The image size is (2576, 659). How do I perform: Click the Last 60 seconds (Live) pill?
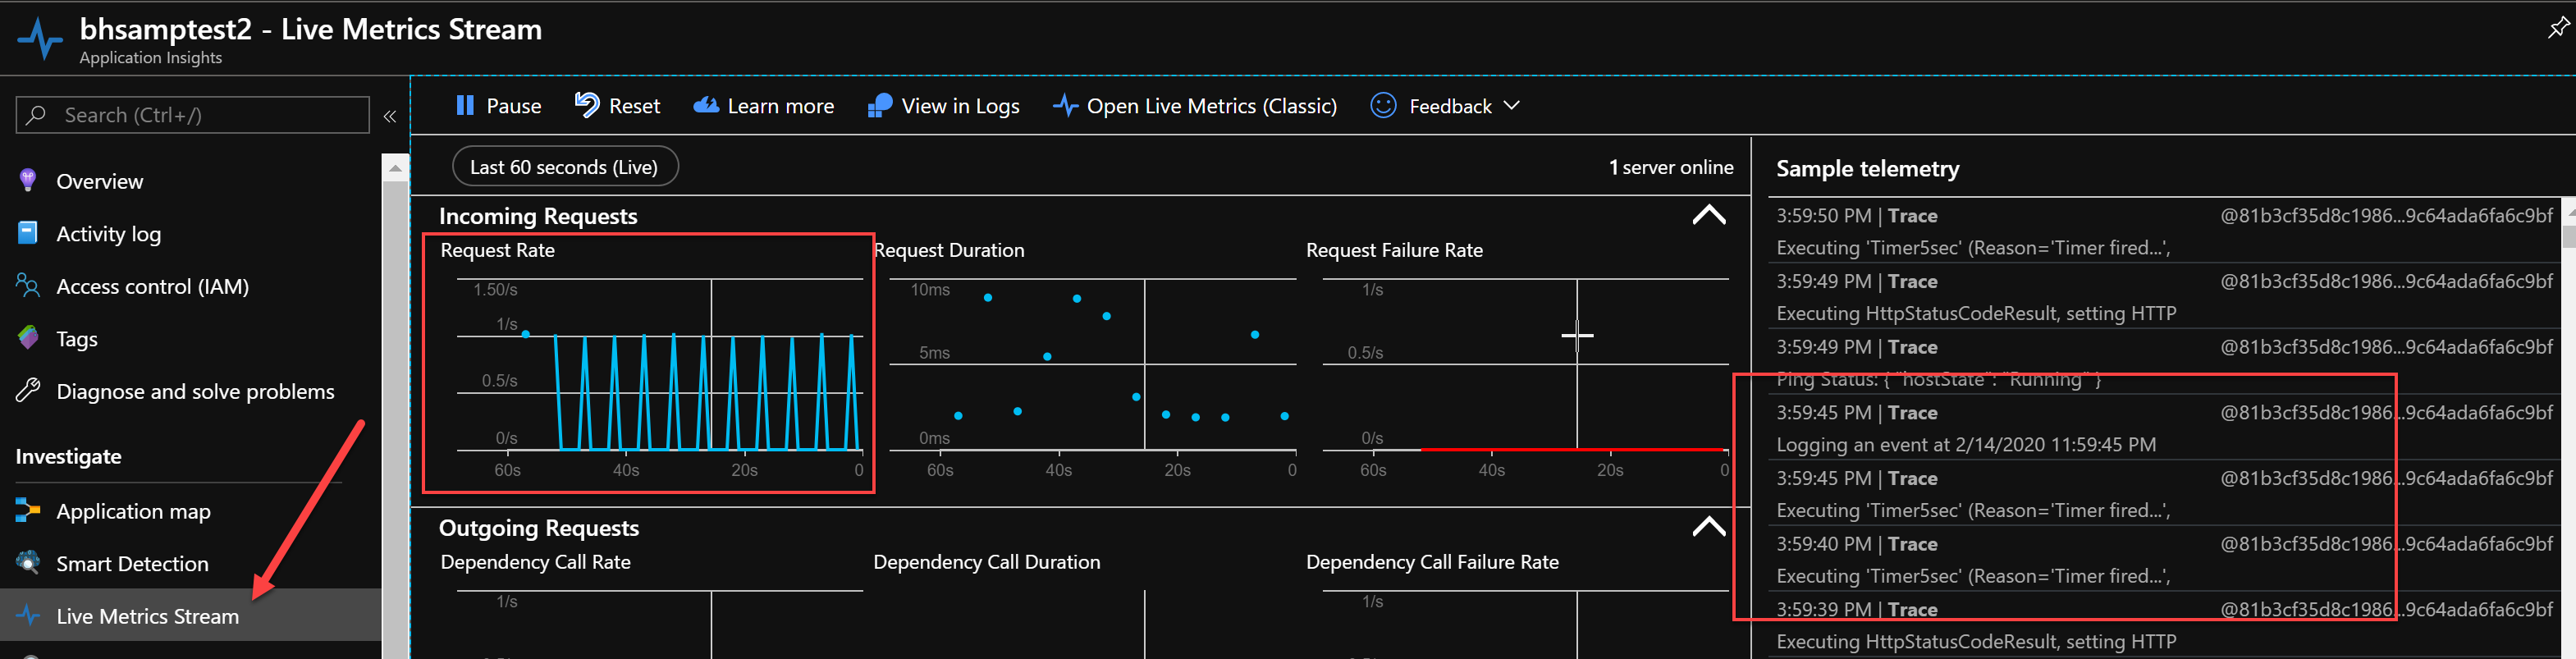(x=565, y=166)
